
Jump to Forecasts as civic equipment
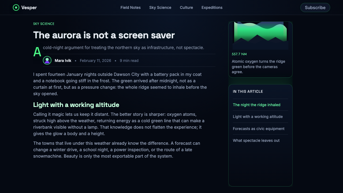pyautogui.click(x=259, y=129)
